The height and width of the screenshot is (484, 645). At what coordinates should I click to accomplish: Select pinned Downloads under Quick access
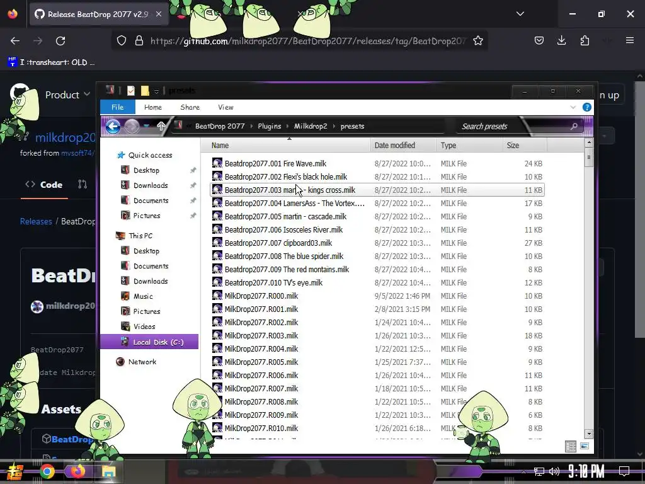click(x=151, y=186)
